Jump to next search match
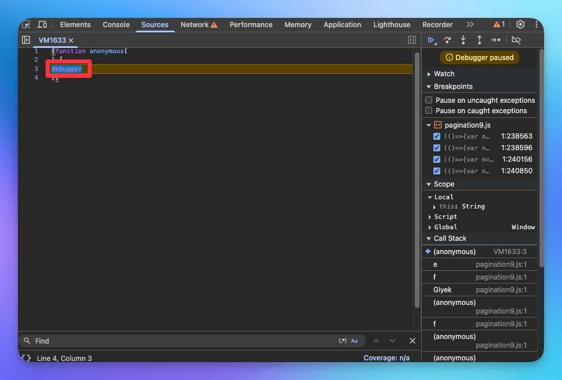Screen dimensions: 562x380 [x=392, y=341]
